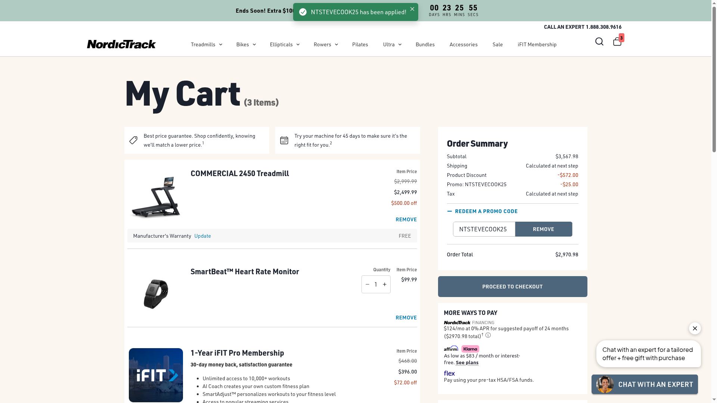Viewport: 717px width, 403px height.
Task: Click the Klarna payment badge
Action: tap(470, 349)
